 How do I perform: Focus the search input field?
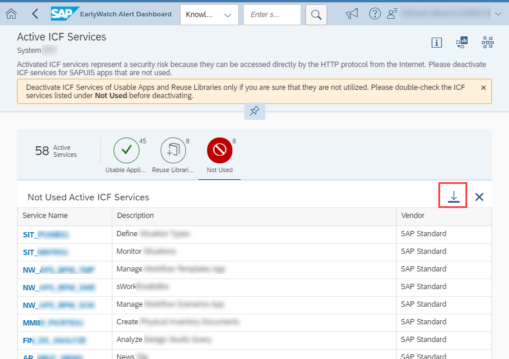click(272, 15)
